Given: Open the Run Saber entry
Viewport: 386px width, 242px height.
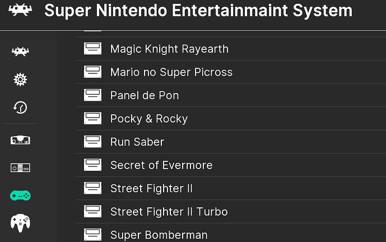Looking at the screenshot, I should point(137,142).
